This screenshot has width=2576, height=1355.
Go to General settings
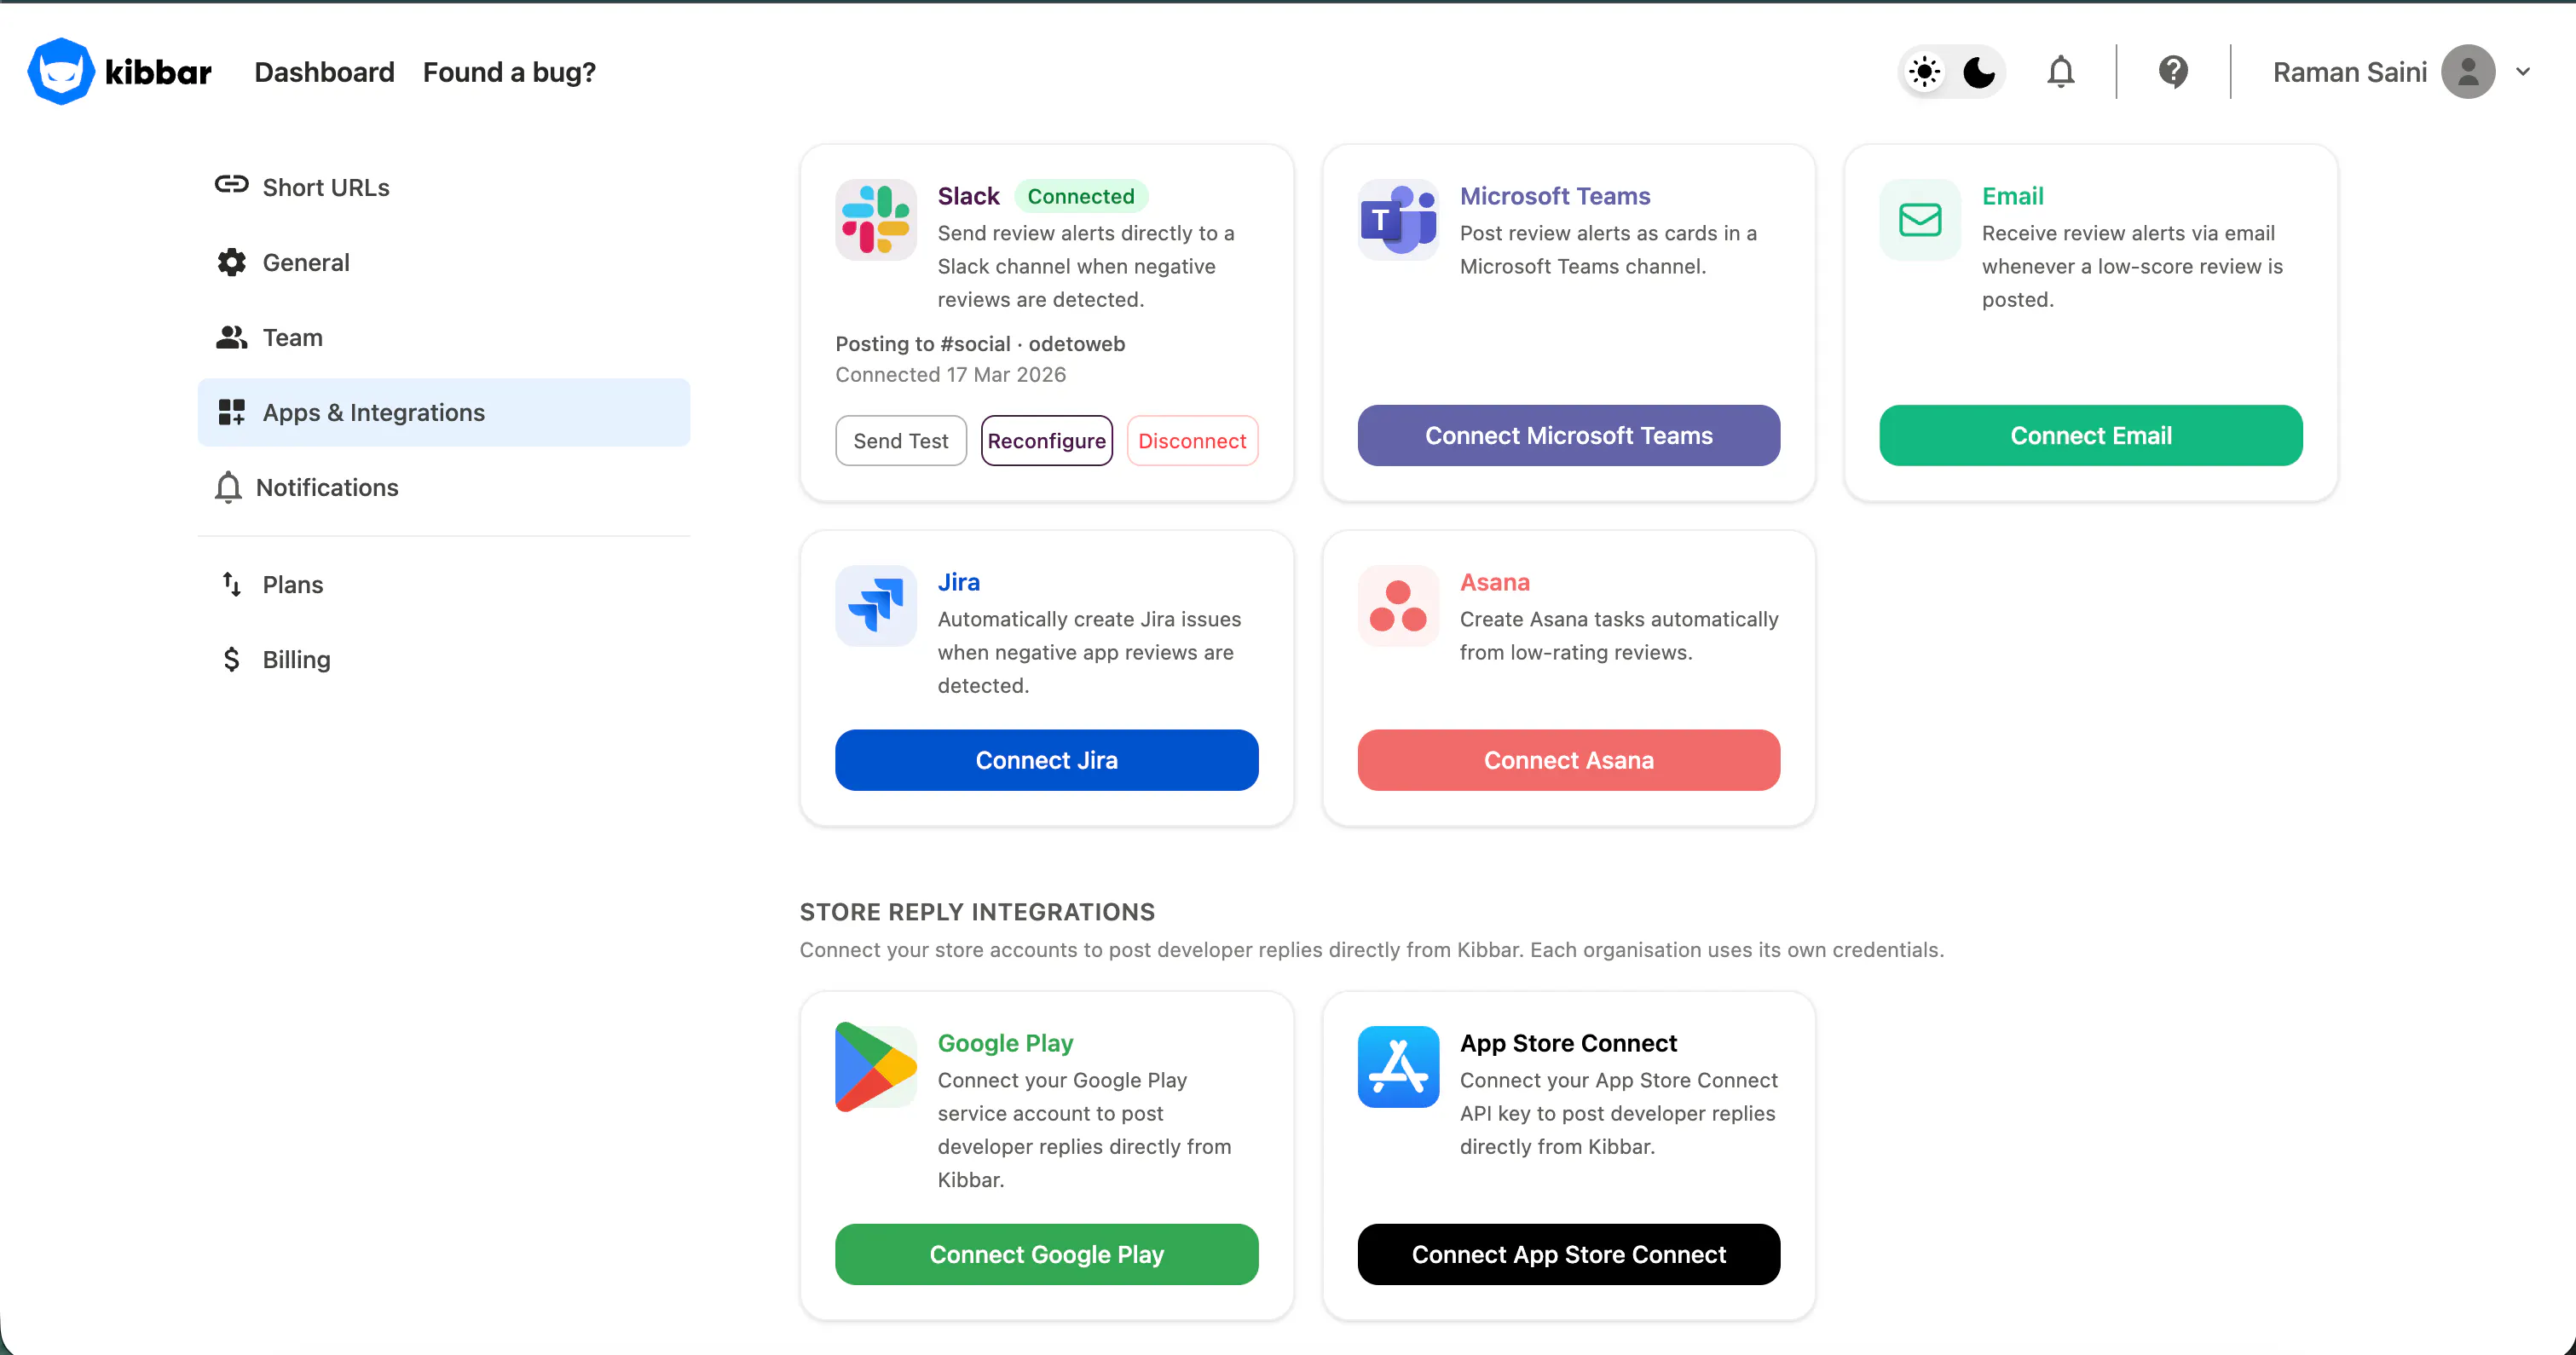coord(444,262)
